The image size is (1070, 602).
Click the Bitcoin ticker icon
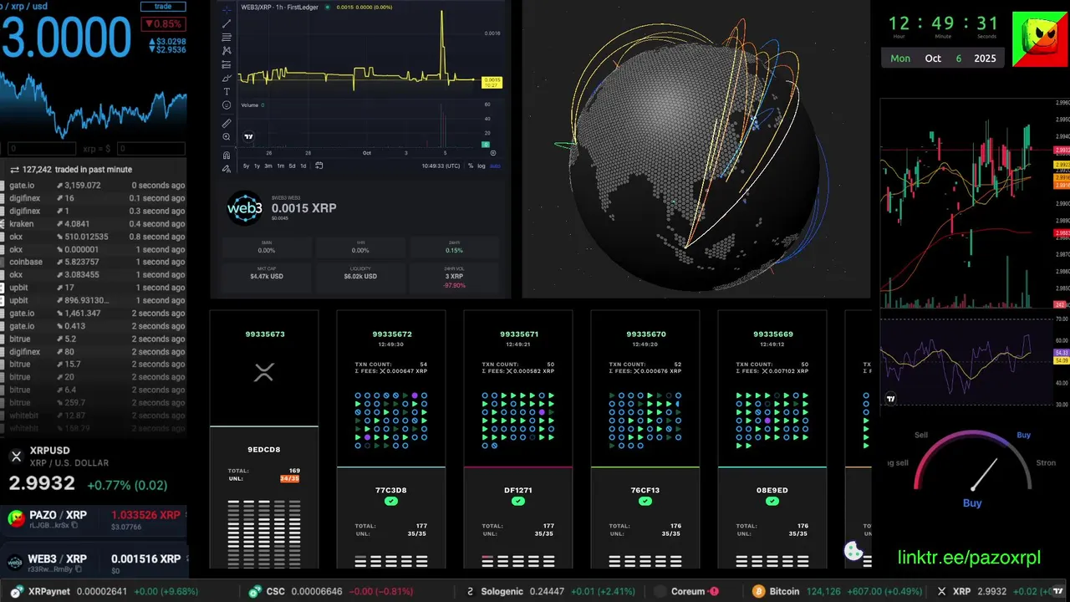coord(759,591)
